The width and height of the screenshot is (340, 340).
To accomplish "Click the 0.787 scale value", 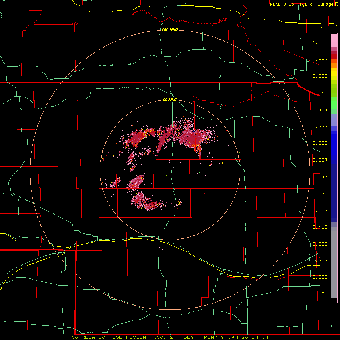I will pos(320,110).
